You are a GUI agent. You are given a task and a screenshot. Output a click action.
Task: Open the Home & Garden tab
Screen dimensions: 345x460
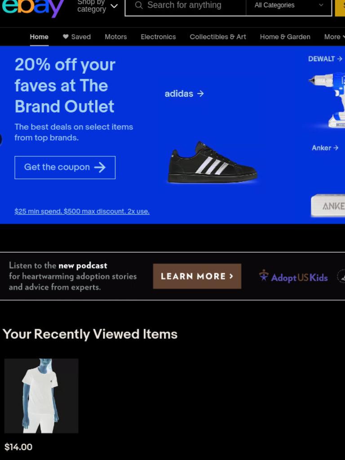285,37
